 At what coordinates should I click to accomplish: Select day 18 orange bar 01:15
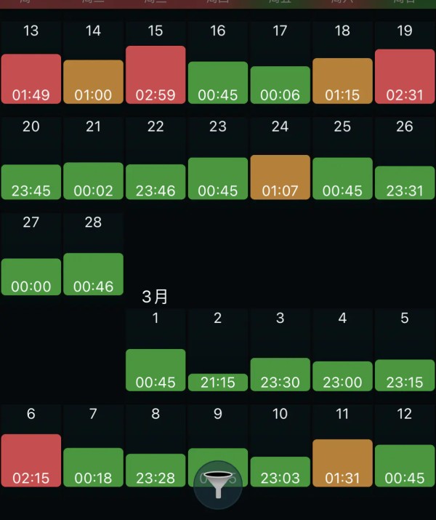click(342, 81)
